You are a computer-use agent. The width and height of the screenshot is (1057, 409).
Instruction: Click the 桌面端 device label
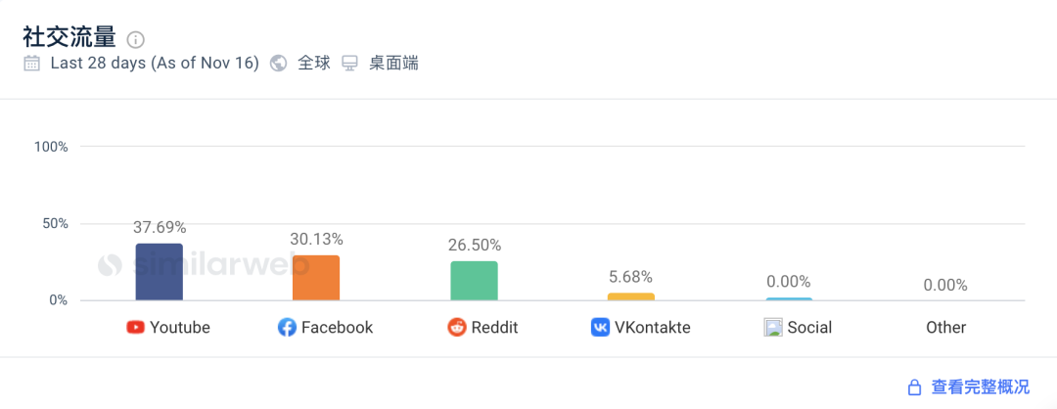tap(393, 64)
